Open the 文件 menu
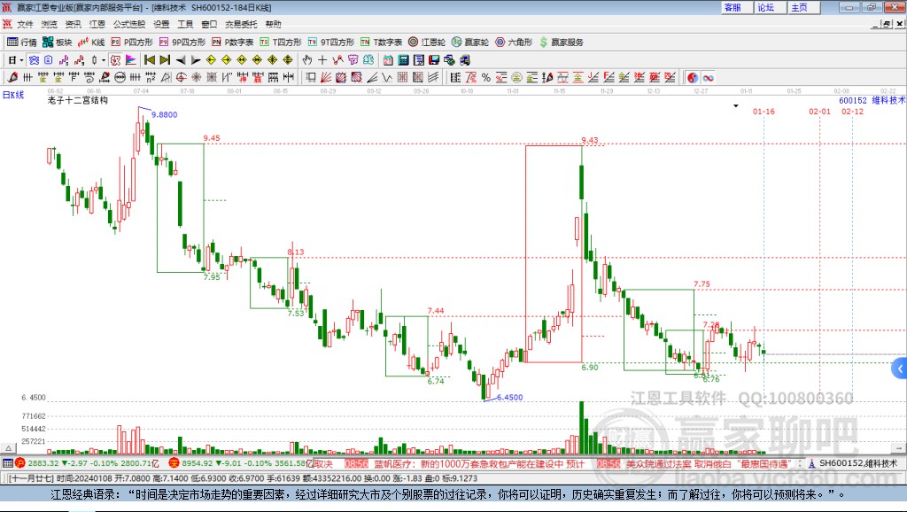 25,24
